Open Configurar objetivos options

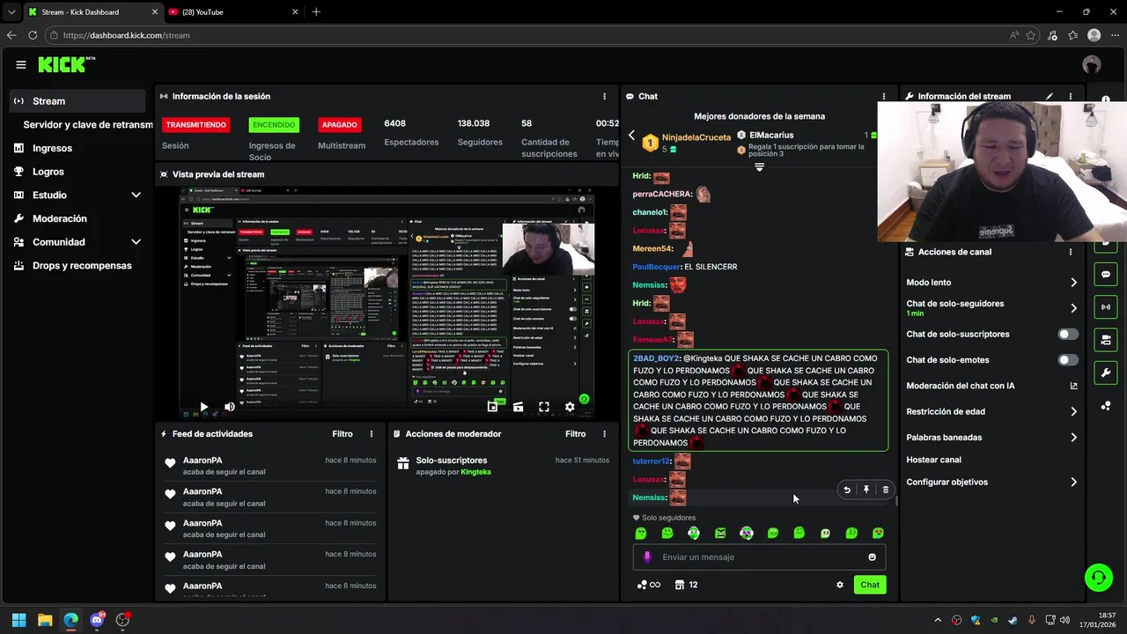tap(1073, 483)
